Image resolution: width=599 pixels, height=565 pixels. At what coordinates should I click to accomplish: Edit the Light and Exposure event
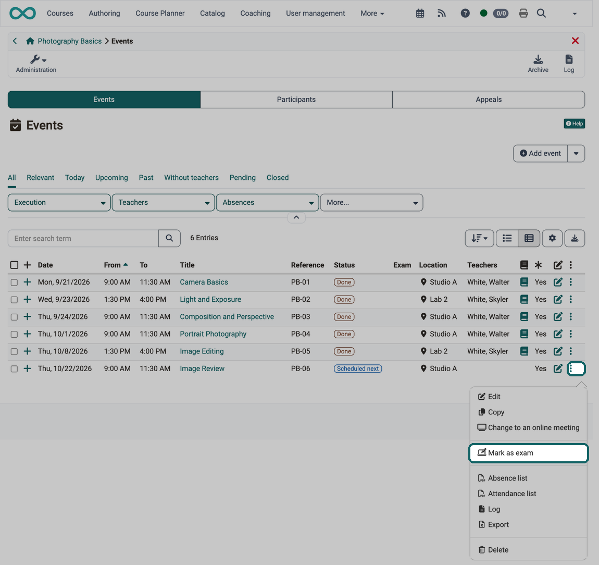pos(558,299)
